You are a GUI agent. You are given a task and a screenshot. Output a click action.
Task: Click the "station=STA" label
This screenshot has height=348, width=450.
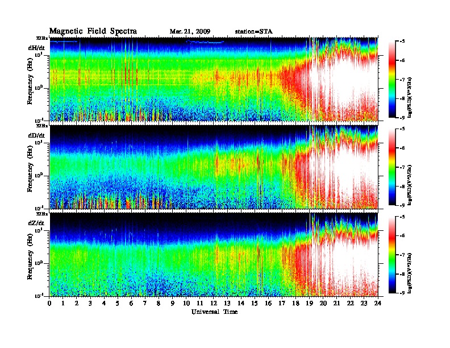point(253,32)
